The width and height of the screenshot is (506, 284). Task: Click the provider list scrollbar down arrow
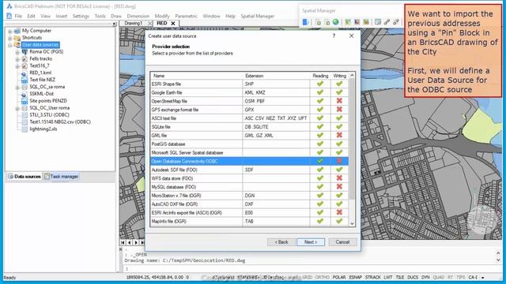[x=352, y=223]
